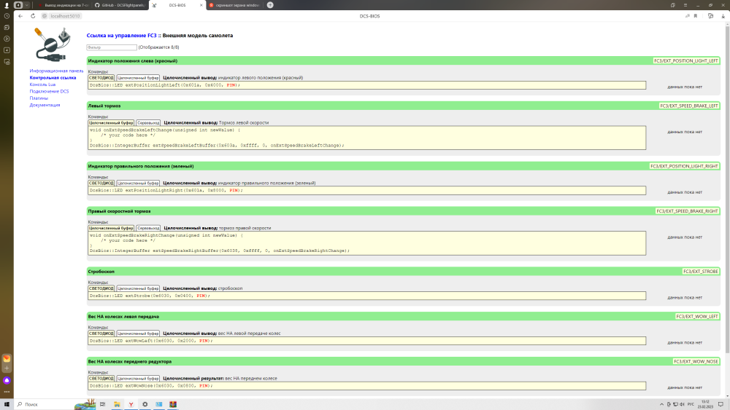Open the browser extensions icon
Screen dimensions: 730x410
click(710, 16)
